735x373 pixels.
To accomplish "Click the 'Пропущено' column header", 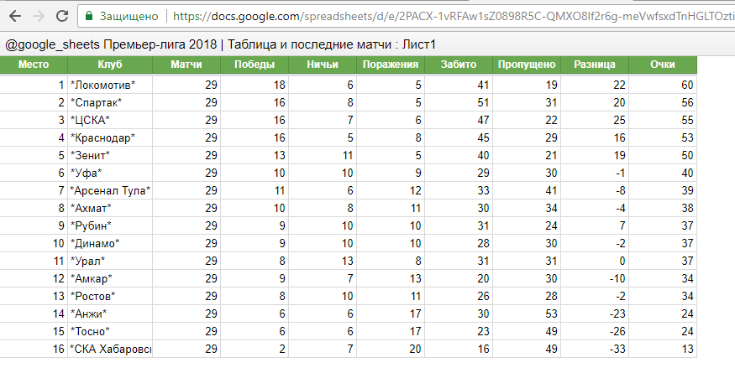I will point(527,65).
